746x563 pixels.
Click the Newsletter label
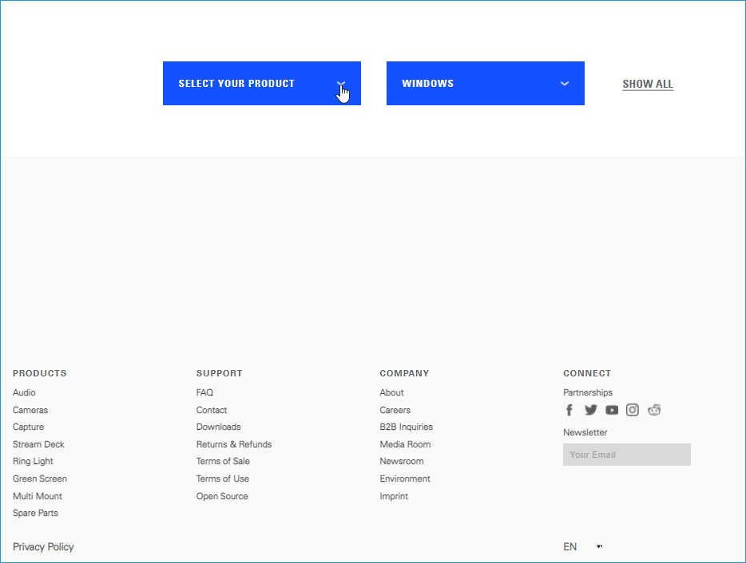point(585,432)
